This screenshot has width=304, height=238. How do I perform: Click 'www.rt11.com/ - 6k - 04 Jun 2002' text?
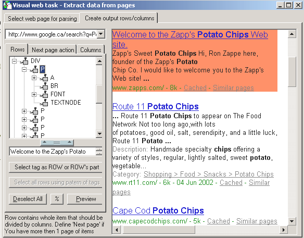pyautogui.click(x=162, y=182)
